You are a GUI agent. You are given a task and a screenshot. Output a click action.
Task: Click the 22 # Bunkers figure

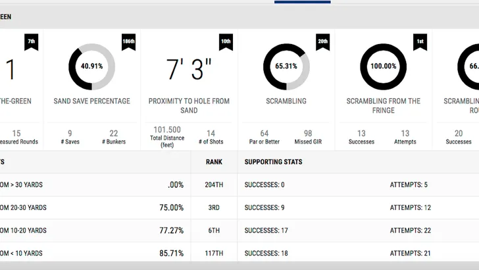coord(113,133)
